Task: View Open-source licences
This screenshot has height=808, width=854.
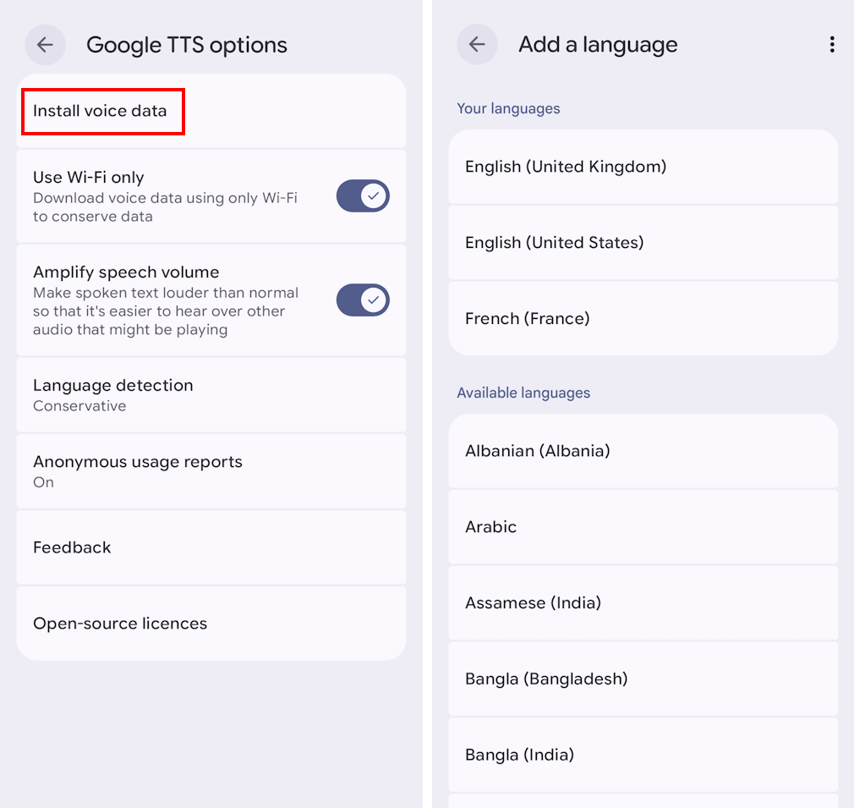Action: pos(211,624)
